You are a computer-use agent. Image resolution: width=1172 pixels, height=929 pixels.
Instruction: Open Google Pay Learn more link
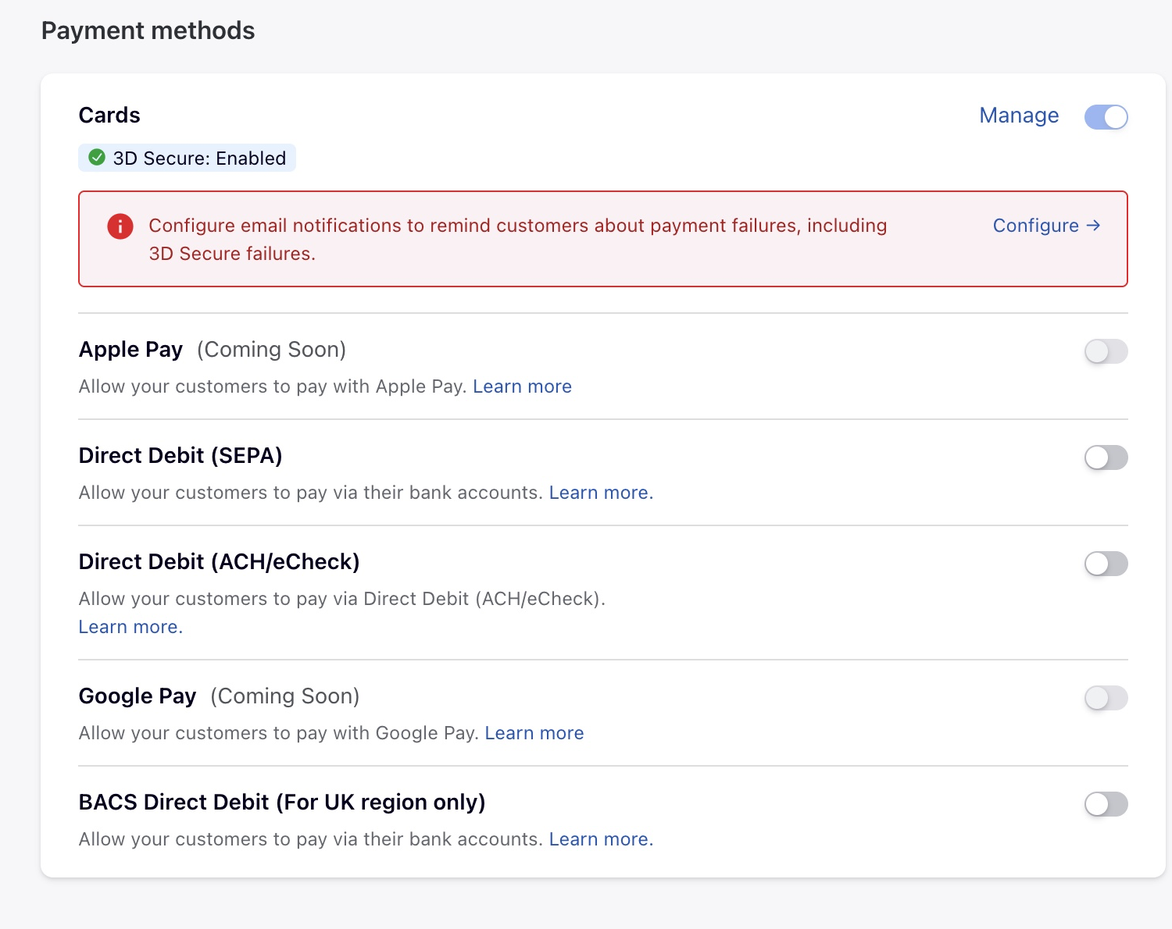pos(534,733)
